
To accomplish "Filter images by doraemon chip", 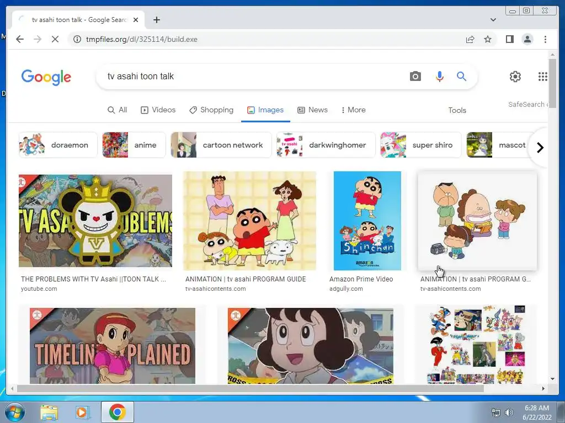I will pos(58,145).
